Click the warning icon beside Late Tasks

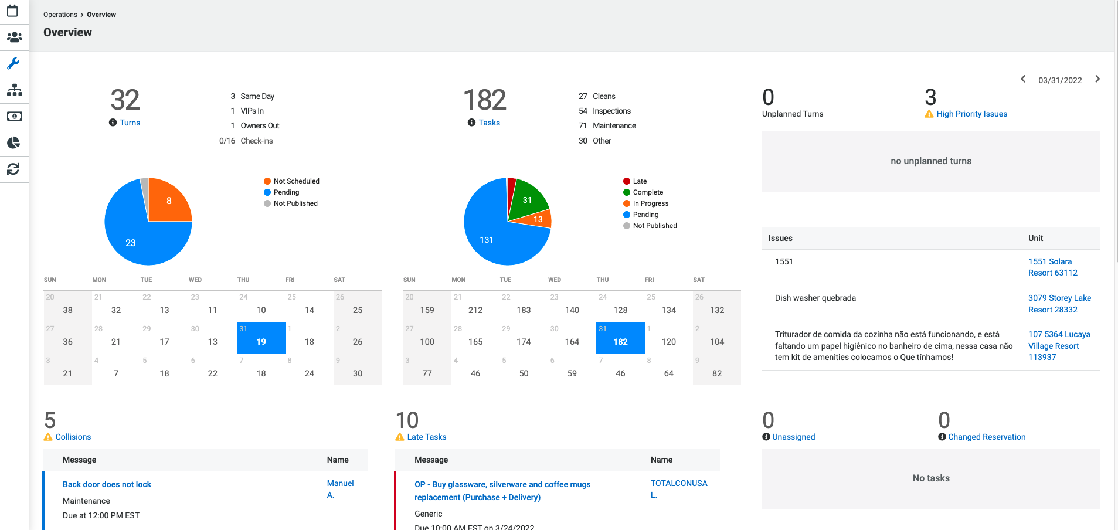coord(400,437)
